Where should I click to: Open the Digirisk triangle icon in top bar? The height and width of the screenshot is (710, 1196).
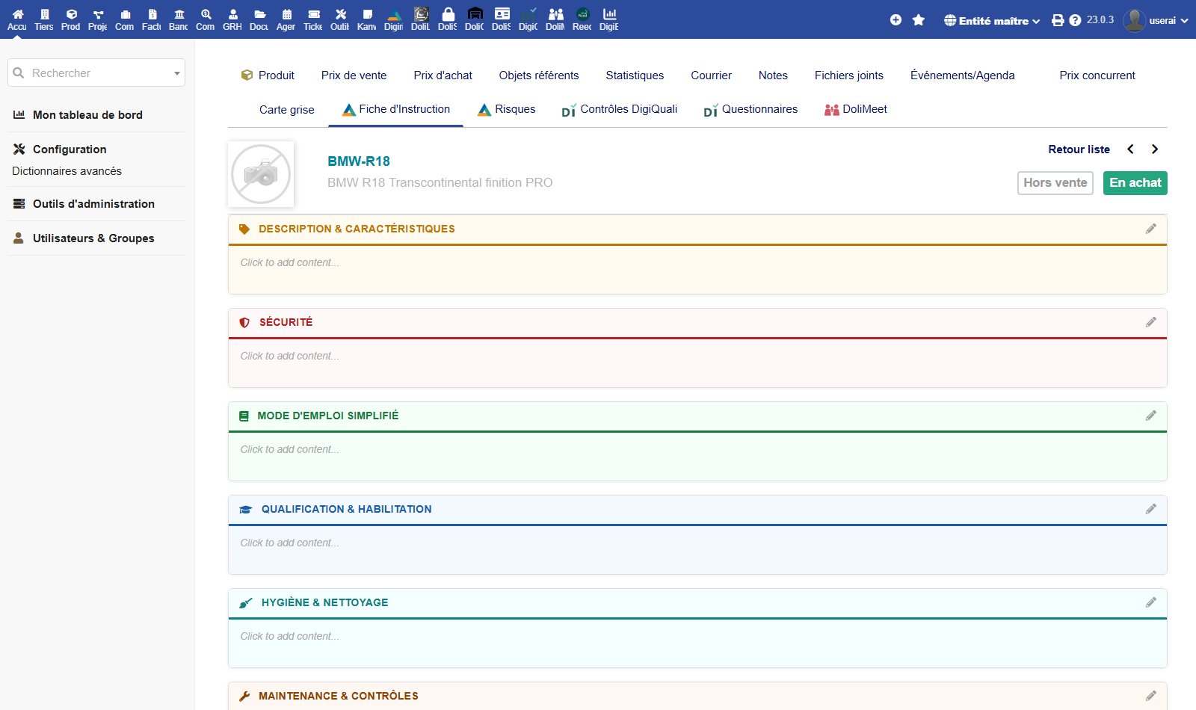pos(394,20)
